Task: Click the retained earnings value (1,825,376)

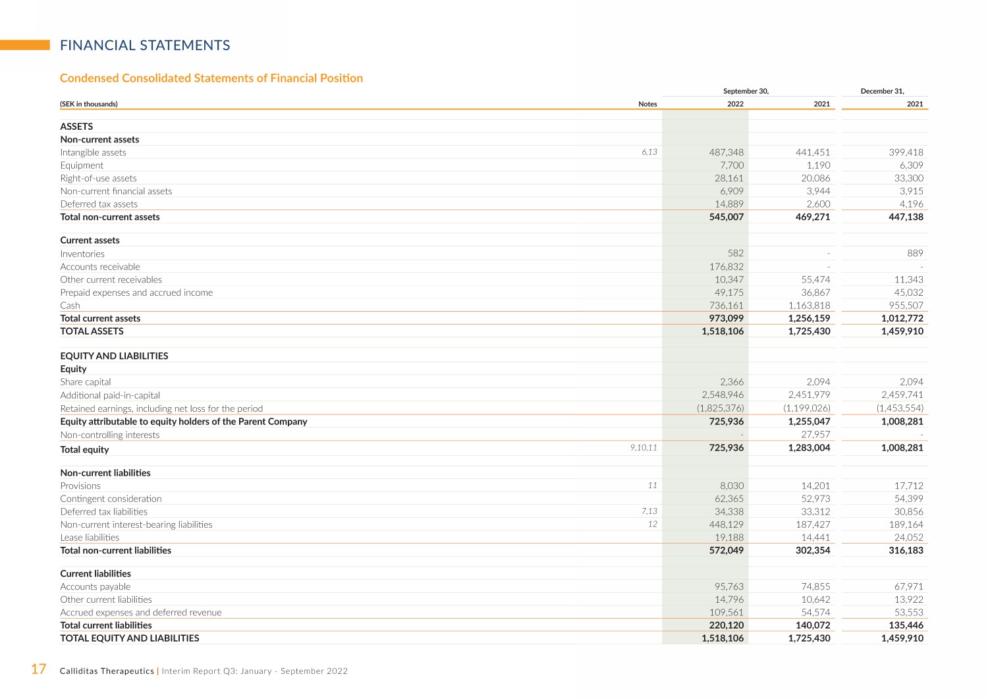Action: click(x=721, y=408)
